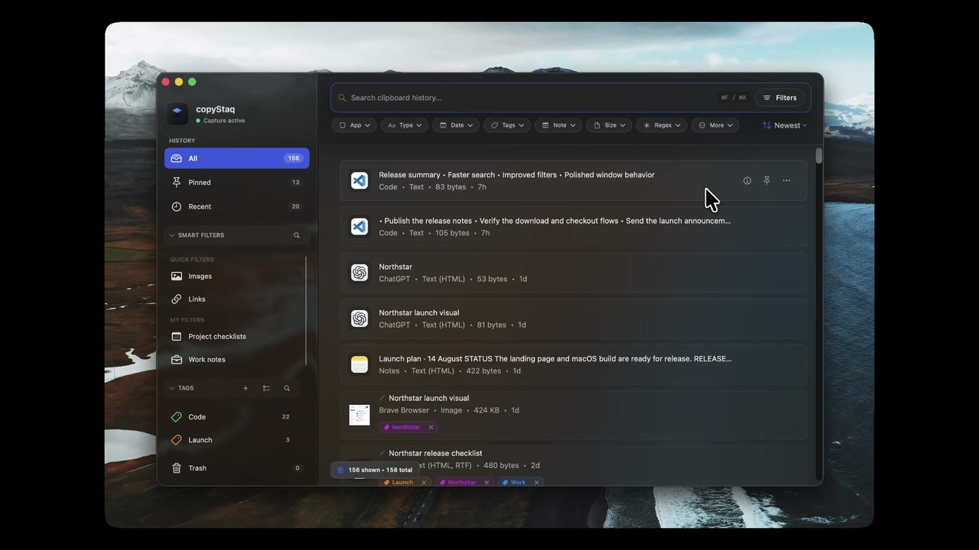This screenshot has width=979, height=550.
Task: Pin the Release summary clip
Action: (766, 181)
